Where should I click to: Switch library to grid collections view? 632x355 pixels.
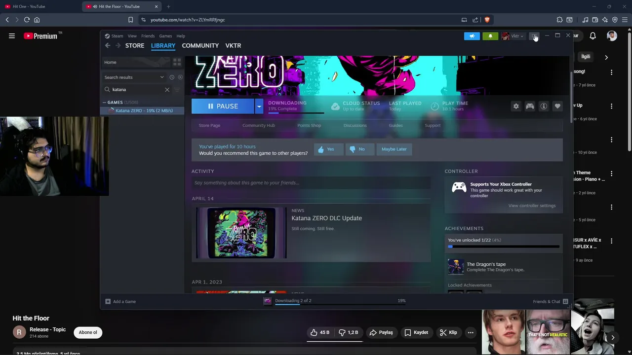pyautogui.click(x=177, y=62)
